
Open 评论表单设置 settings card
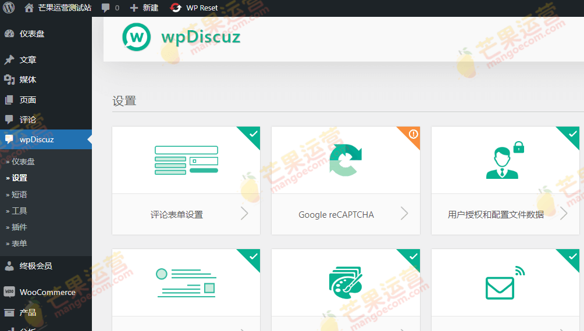click(186, 181)
